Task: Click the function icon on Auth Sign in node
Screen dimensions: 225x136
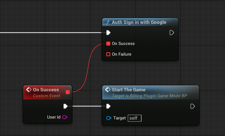Action: click(x=107, y=22)
